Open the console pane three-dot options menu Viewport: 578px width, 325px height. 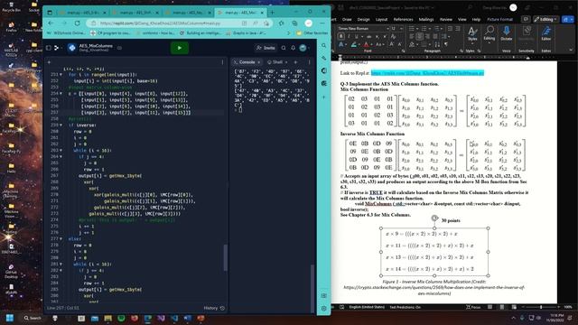click(309, 62)
